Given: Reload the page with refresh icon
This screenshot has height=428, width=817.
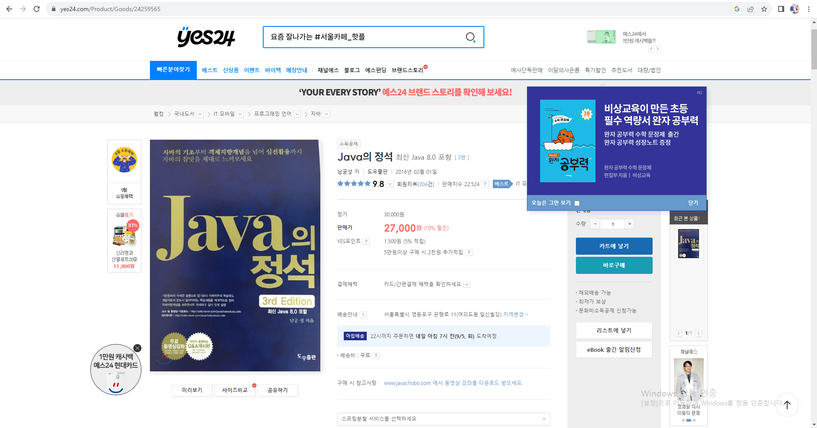Looking at the screenshot, I should [x=37, y=9].
